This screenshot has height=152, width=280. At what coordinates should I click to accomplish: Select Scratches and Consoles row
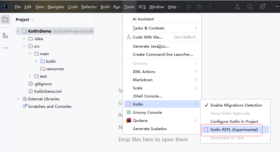[x=54, y=106]
